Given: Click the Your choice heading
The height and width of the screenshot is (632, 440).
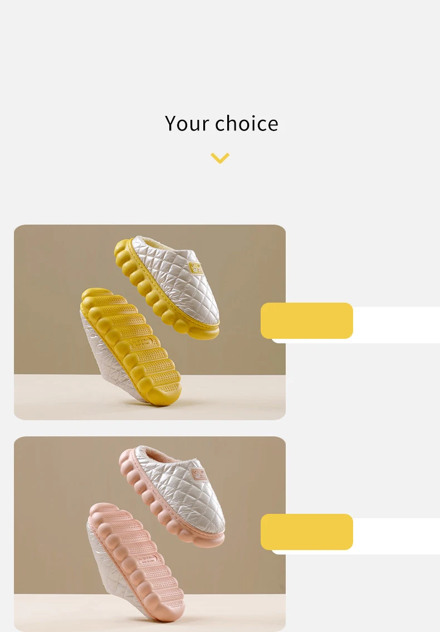Looking at the screenshot, I should click(x=221, y=123).
